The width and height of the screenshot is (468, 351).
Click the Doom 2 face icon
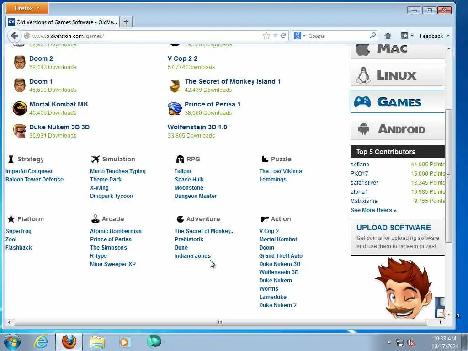pos(20,62)
